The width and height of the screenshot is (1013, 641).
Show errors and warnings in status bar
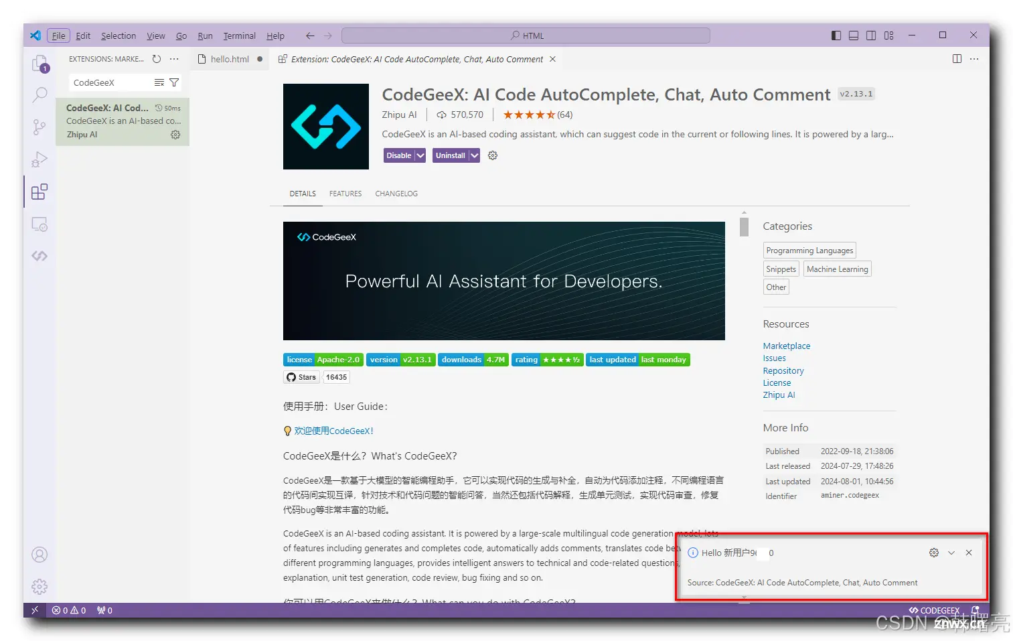point(69,610)
